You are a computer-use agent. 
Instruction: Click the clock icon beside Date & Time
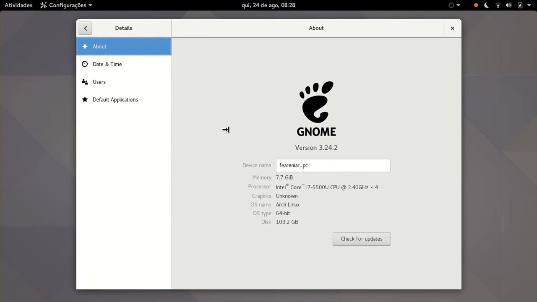point(85,64)
